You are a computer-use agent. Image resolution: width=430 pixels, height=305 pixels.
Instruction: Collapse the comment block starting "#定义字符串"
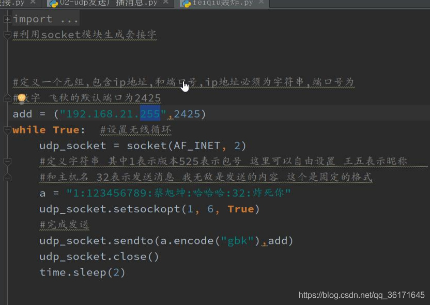(7, 162)
